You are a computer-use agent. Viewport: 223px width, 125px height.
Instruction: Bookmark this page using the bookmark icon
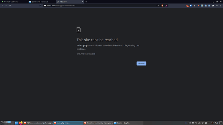40,5
